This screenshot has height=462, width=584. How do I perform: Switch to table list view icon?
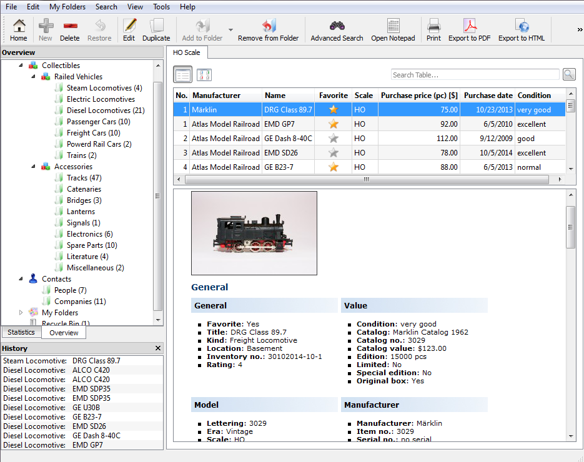point(182,75)
